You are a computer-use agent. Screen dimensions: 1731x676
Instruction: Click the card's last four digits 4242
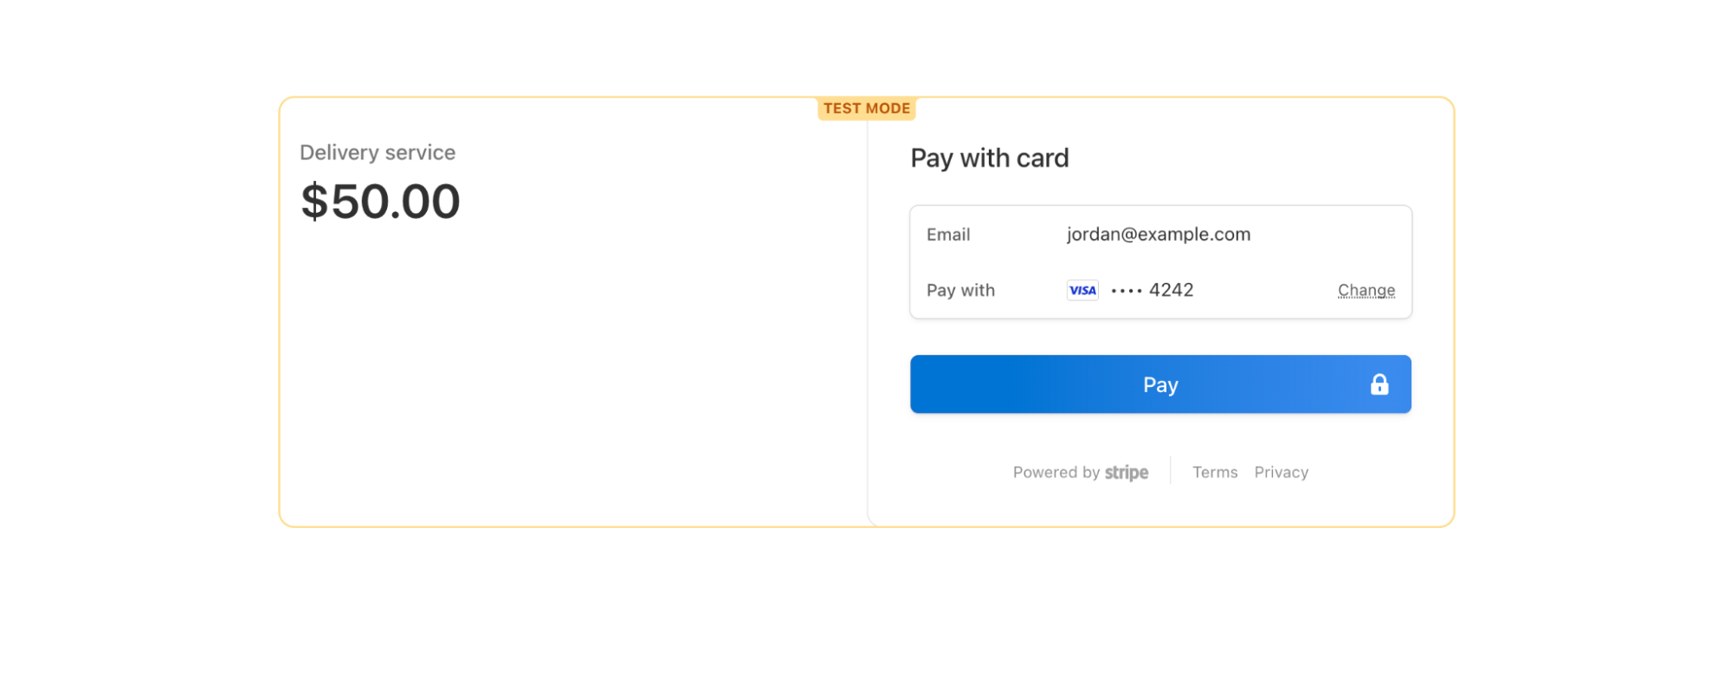[x=1171, y=290]
